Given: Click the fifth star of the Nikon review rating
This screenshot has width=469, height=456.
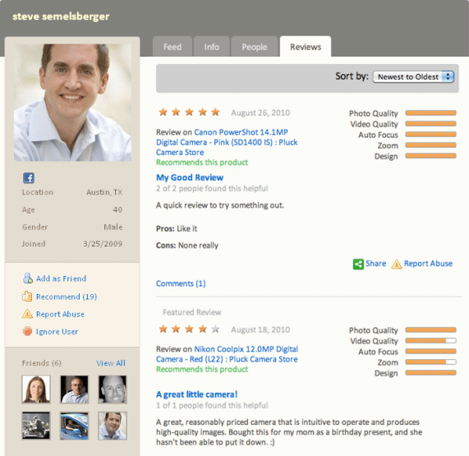Looking at the screenshot, I should pyautogui.click(x=215, y=329).
